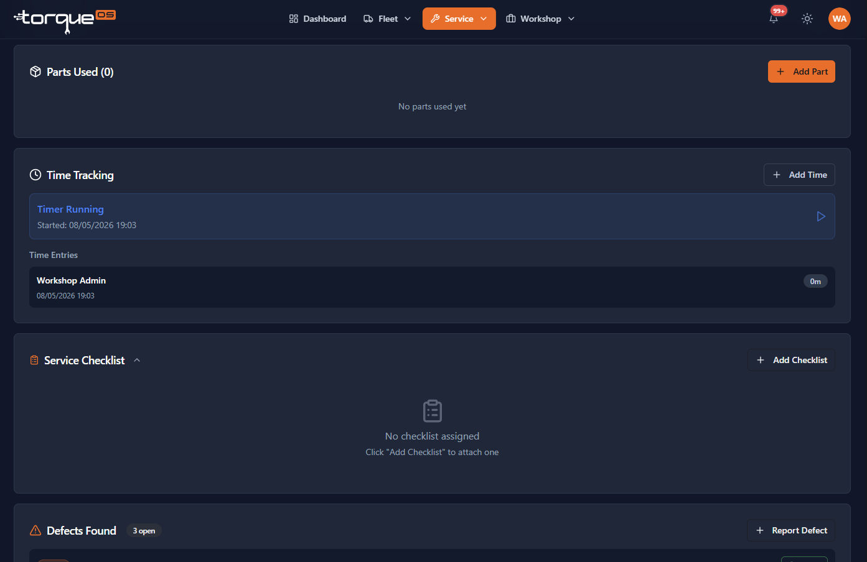The height and width of the screenshot is (562, 867).
Task: Click the play icon on Timer Running
Action: coord(821,216)
